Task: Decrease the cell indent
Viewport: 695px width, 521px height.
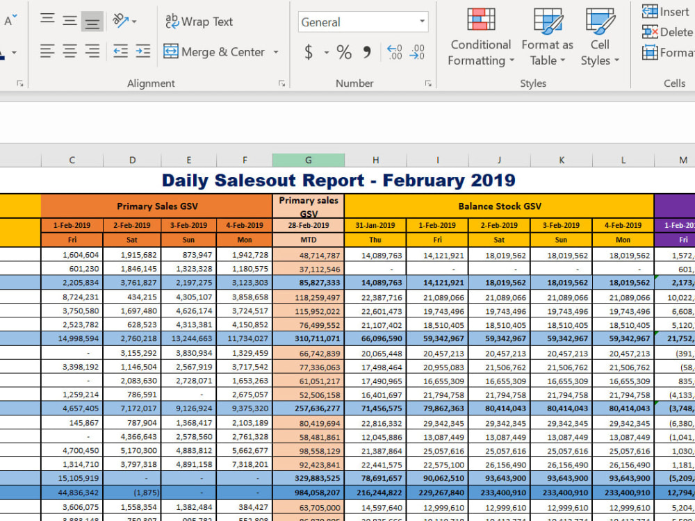Action: [x=120, y=51]
